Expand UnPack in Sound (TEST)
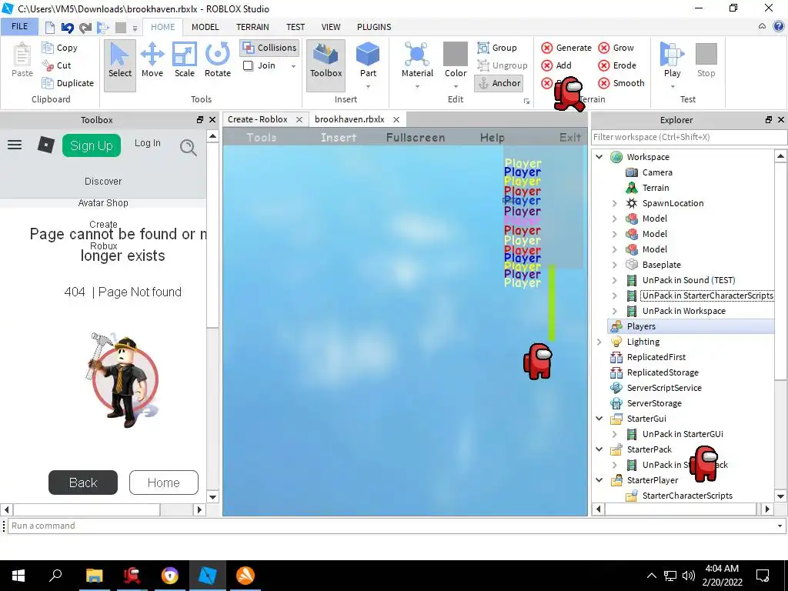 [x=614, y=280]
